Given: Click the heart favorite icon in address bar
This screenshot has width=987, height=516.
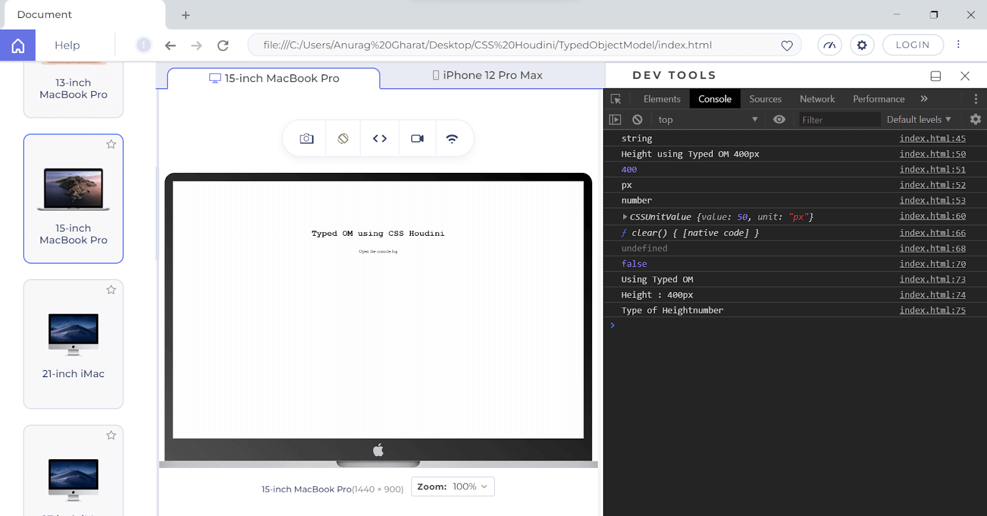Looking at the screenshot, I should tap(787, 46).
